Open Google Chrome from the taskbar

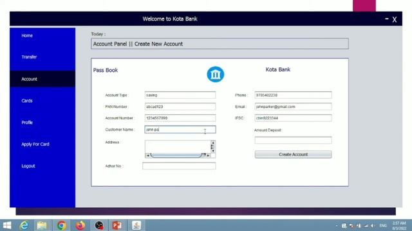[62, 225]
